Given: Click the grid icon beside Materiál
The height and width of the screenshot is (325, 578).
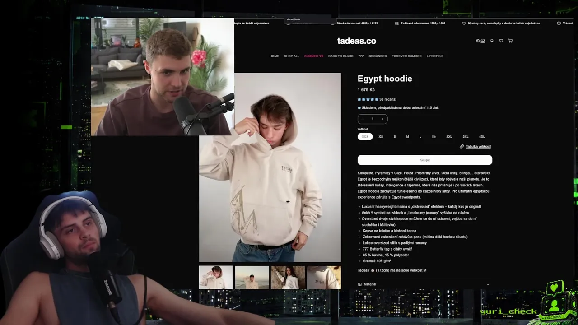Looking at the screenshot, I should tap(360, 284).
